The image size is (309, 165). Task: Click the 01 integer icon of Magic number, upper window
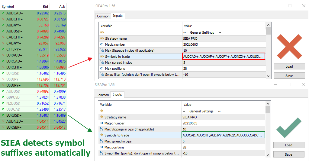pyautogui.click(x=102, y=44)
